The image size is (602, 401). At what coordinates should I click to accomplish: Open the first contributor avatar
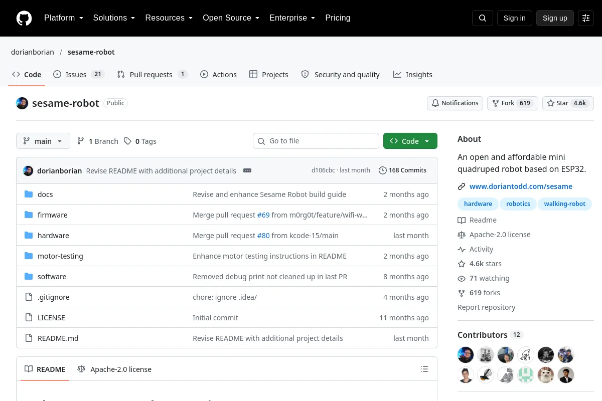(466, 355)
